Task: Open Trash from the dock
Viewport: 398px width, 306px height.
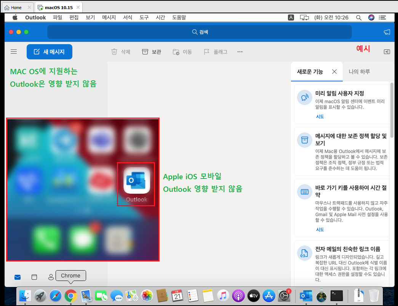Action: tap(374, 296)
